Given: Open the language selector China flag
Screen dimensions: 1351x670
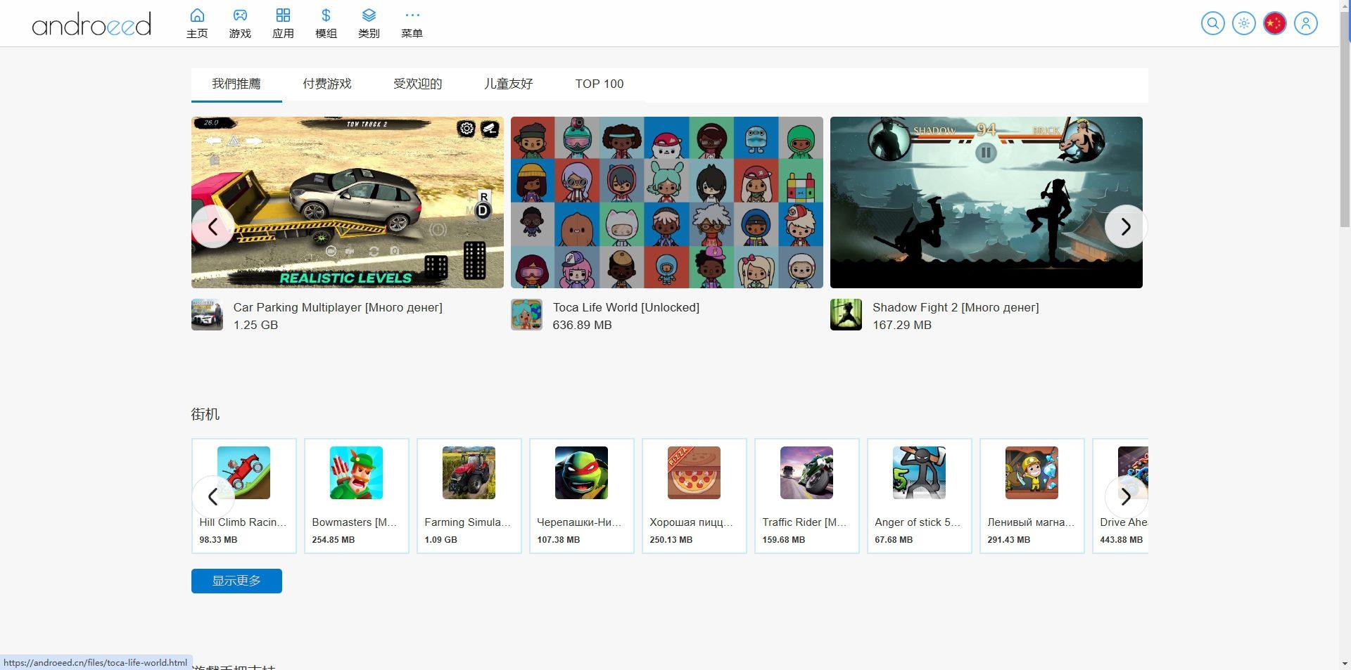Looking at the screenshot, I should coord(1274,23).
